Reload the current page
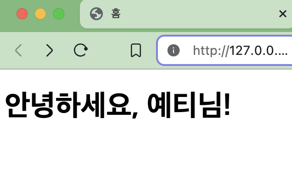Screen dimensions: 292x194 tap(81, 50)
